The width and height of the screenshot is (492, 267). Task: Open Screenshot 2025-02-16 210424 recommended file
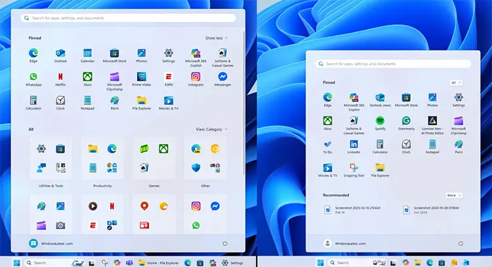352,209
